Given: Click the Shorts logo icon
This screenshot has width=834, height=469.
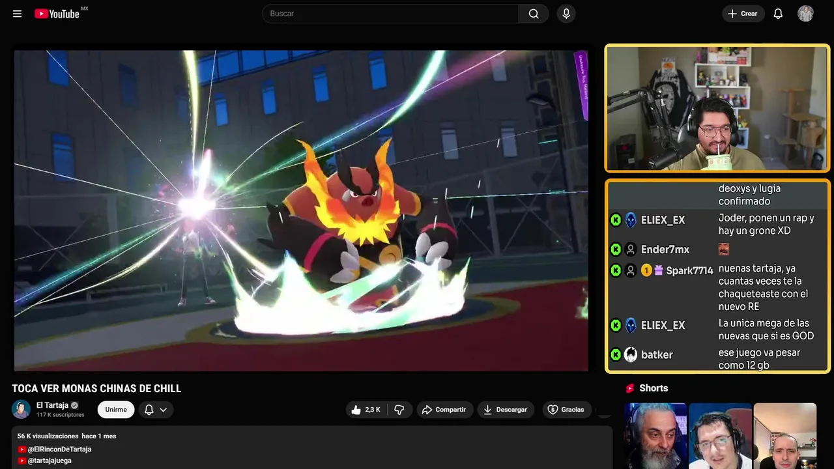Looking at the screenshot, I should (630, 388).
